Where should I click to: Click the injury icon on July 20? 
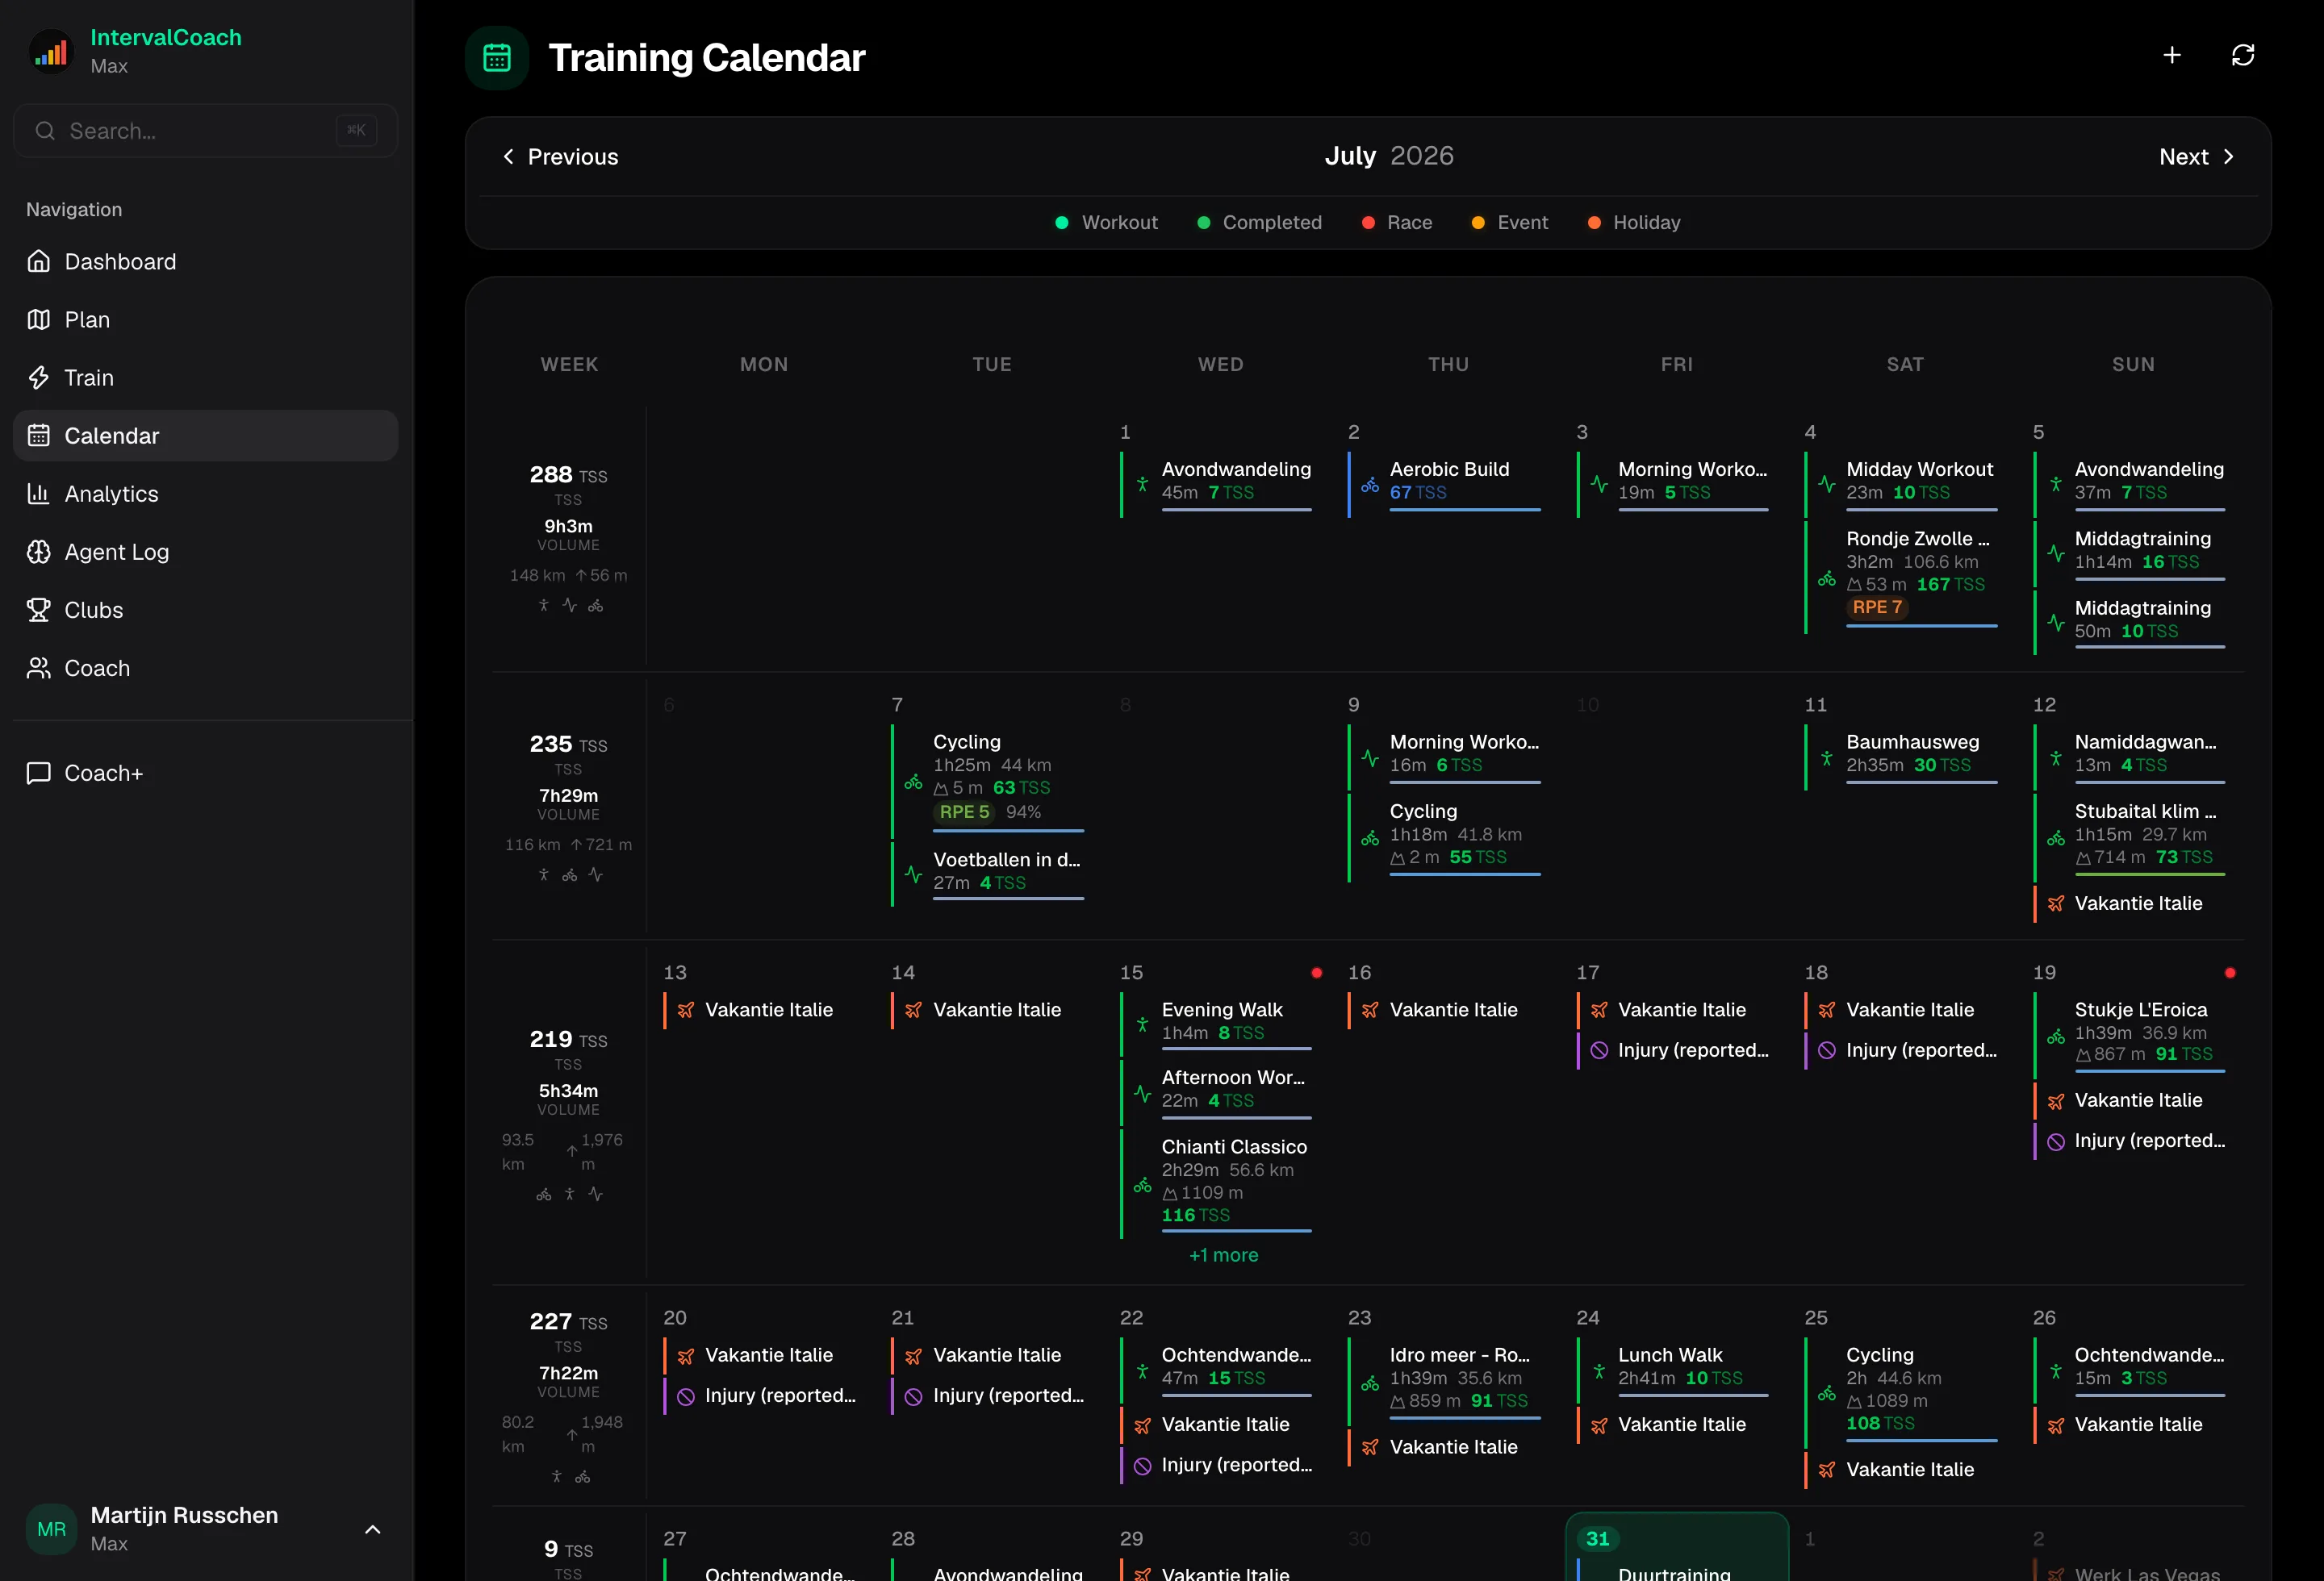coord(685,1396)
